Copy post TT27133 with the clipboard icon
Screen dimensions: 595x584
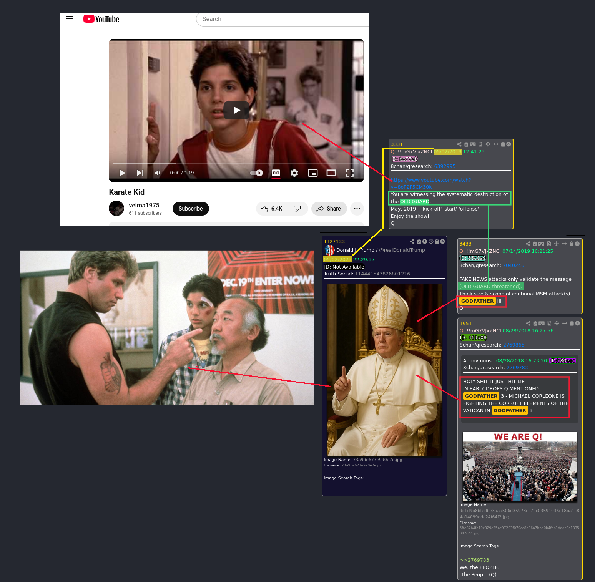(437, 241)
